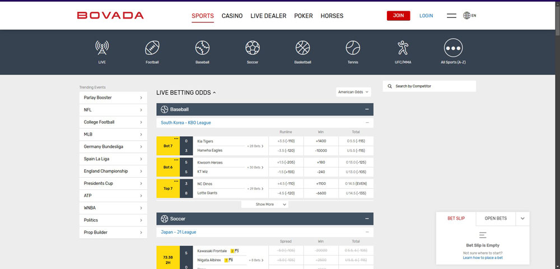Switch to the BET SLIP tab

(456, 218)
